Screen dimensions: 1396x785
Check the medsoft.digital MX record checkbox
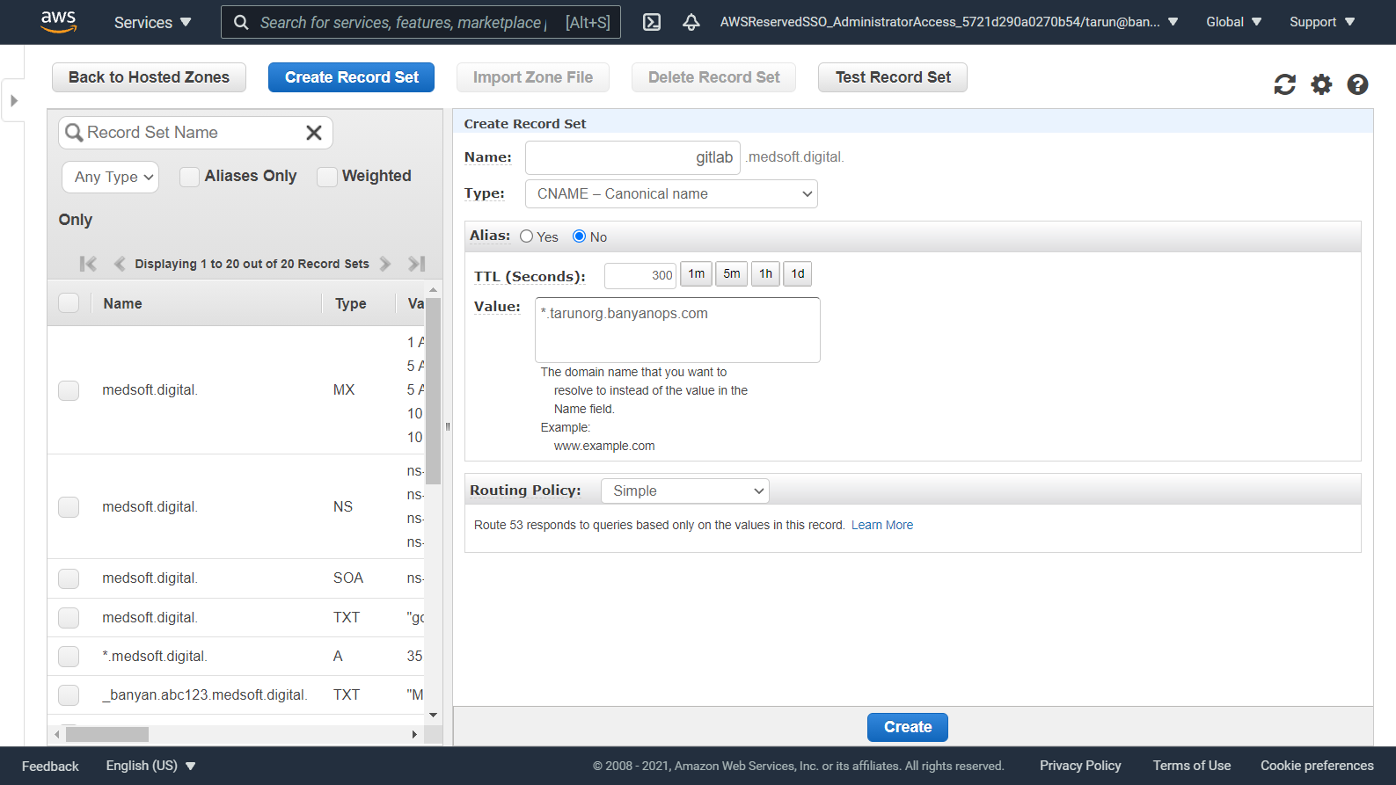pyautogui.click(x=69, y=390)
